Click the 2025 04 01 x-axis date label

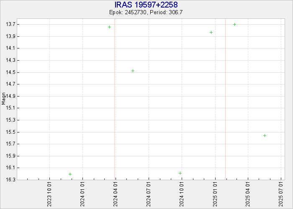pos(248,194)
